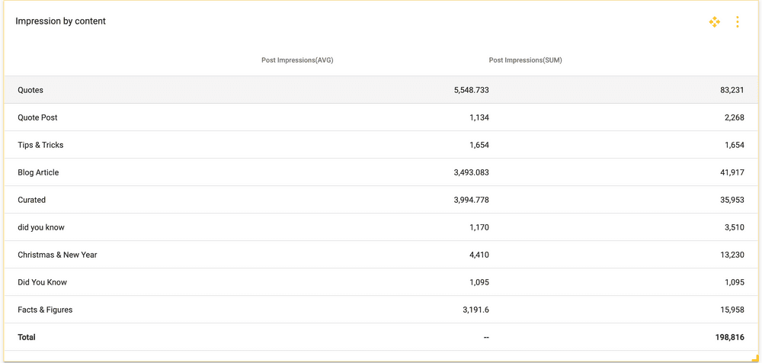Click the 3,994.778 Curated average value

pyautogui.click(x=471, y=200)
